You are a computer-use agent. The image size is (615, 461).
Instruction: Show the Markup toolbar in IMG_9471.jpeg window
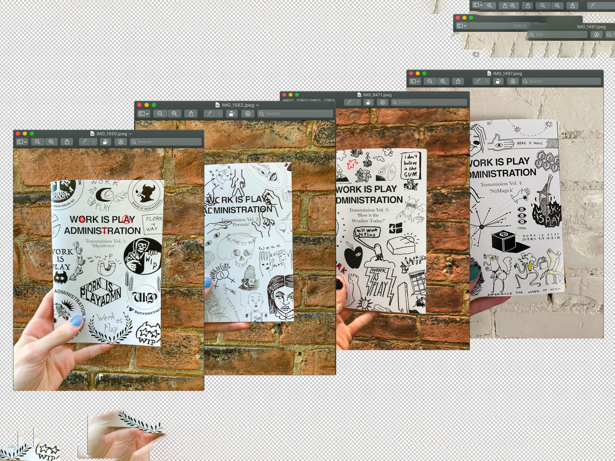(383, 102)
